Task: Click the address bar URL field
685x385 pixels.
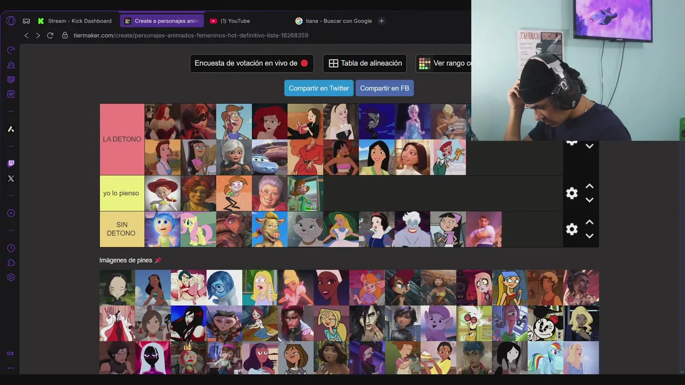Action: pyautogui.click(x=191, y=35)
